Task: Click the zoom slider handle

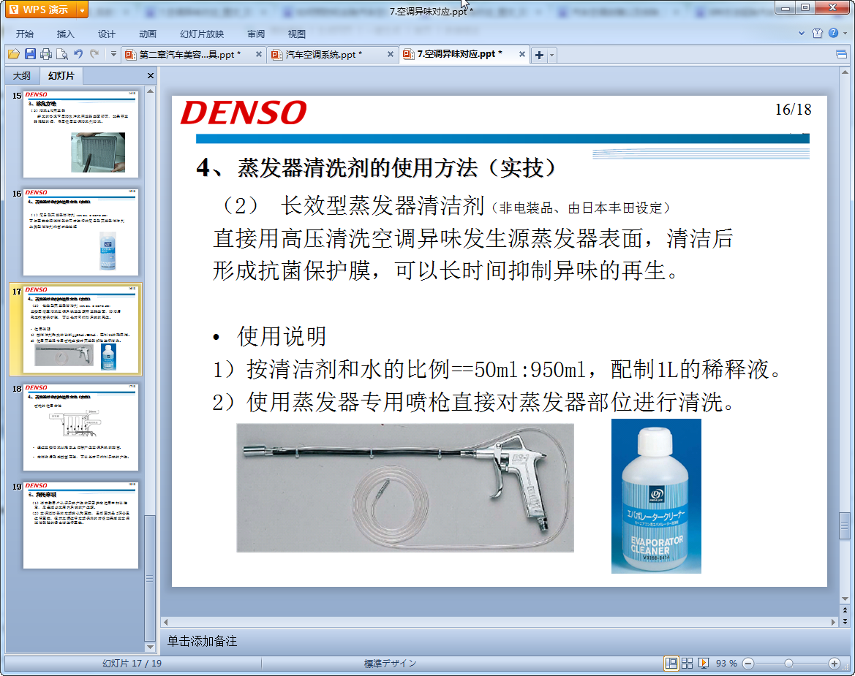Action: point(788,663)
